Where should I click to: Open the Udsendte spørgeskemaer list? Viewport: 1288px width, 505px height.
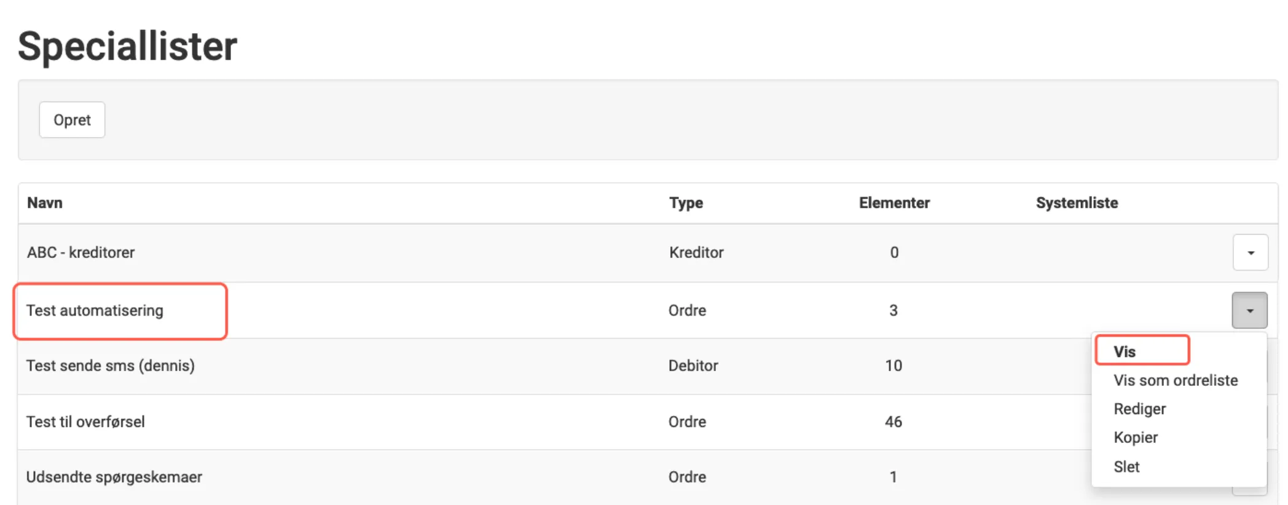114,477
